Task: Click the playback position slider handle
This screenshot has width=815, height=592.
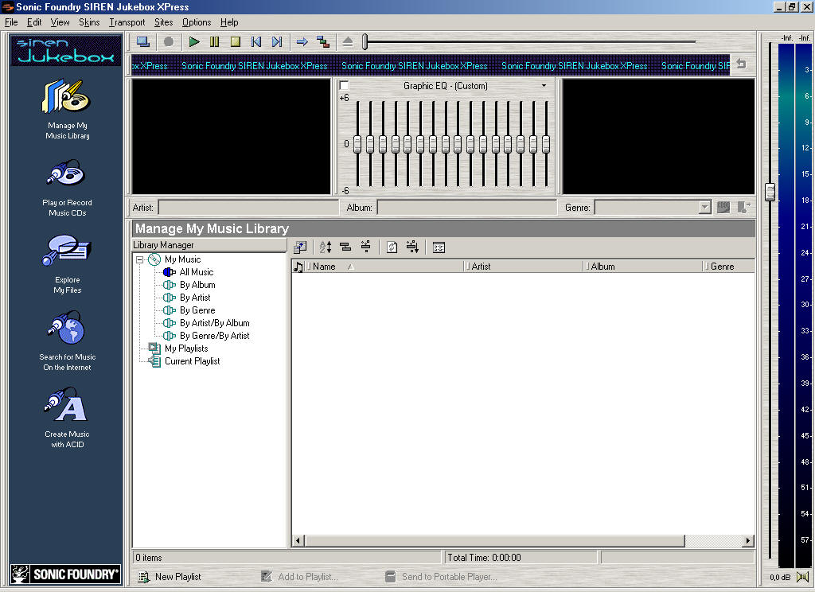Action: pyautogui.click(x=365, y=41)
